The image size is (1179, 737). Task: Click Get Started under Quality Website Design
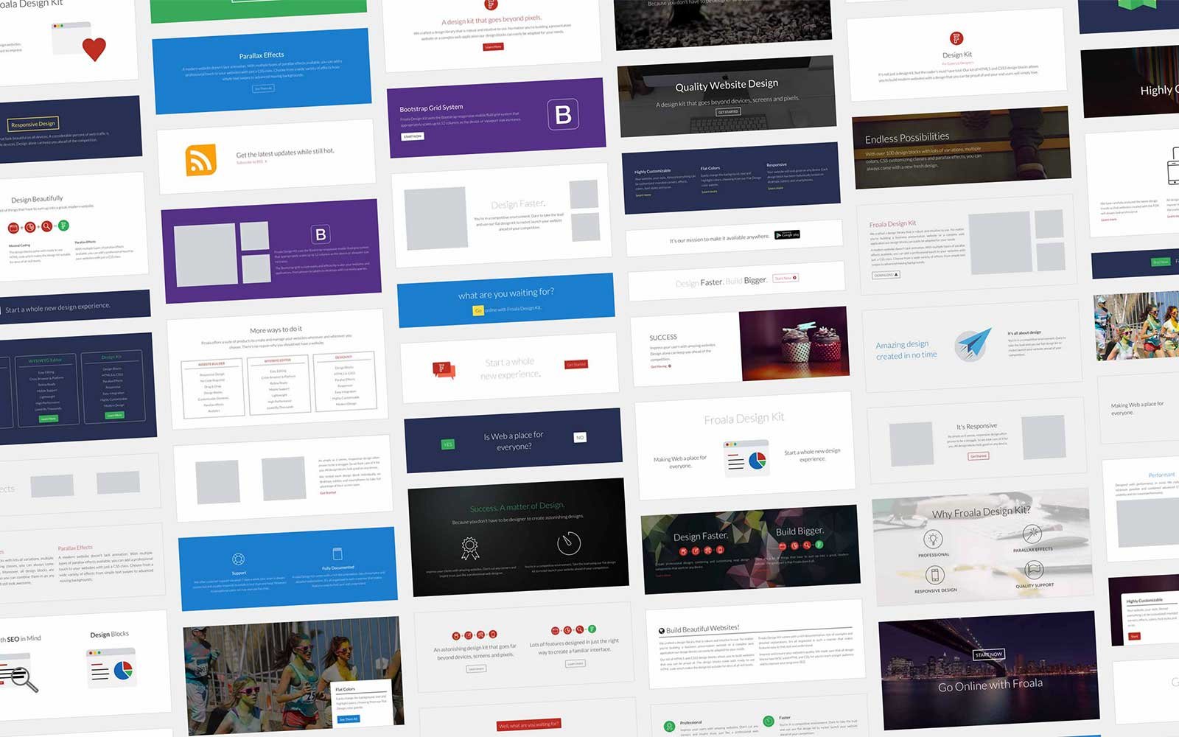(x=728, y=112)
